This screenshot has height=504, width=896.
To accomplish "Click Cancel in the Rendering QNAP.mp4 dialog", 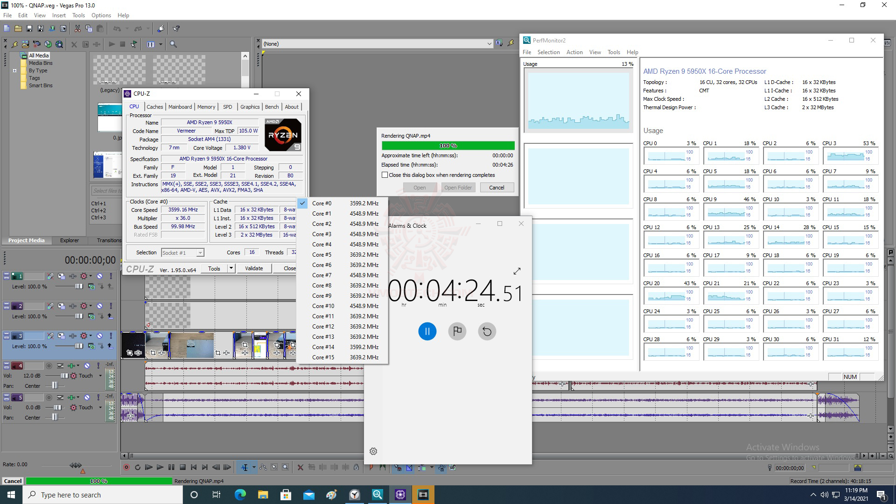I will (496, 188).
